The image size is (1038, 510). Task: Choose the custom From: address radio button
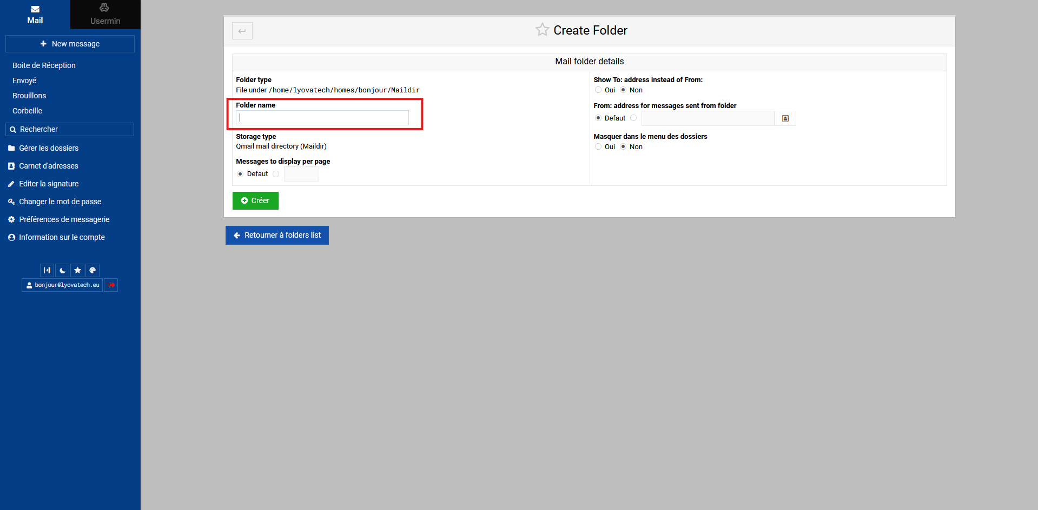633,118
